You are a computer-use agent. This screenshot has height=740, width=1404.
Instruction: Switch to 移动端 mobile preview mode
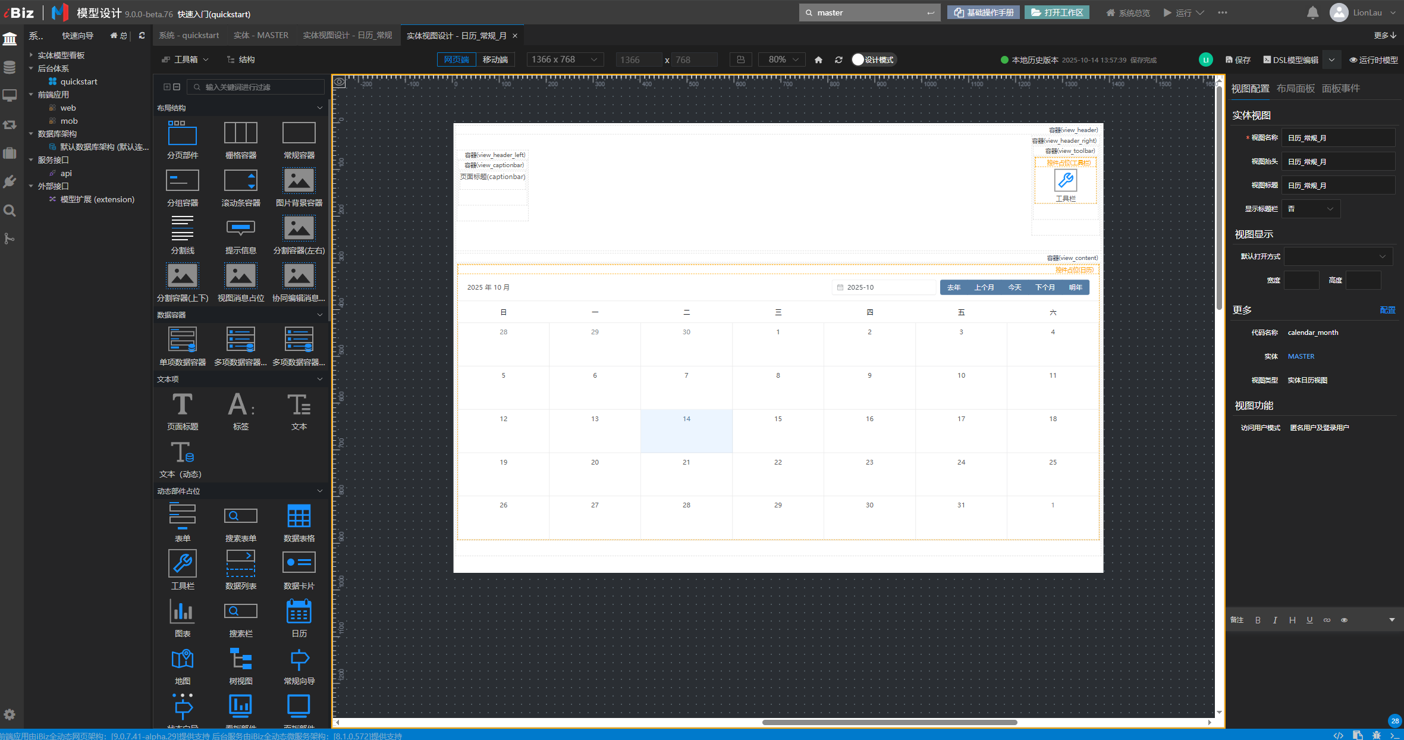495,59
